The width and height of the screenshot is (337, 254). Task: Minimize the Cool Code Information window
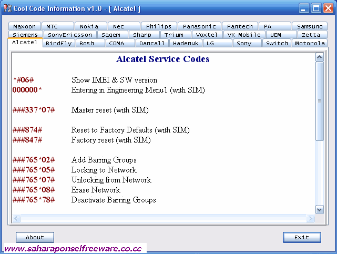coord(304,8)
